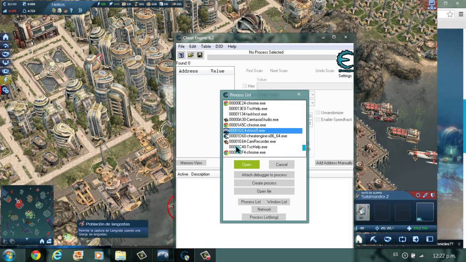Click Add Address Manually button
The height and width of the screenshot is (262, 466).
[334, 163]
